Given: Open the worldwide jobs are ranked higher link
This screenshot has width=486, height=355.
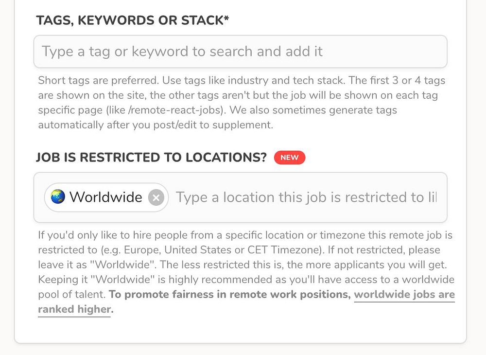Looking at the screenshot, I should pyautogui.click(x=404, y=295).
